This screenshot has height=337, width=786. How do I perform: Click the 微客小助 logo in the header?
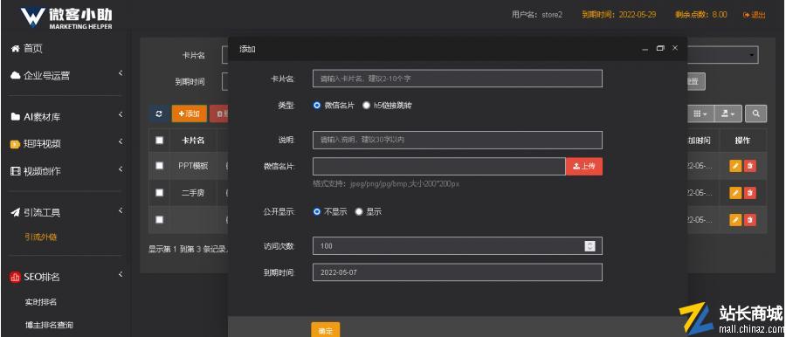click(x=66, y=17)
